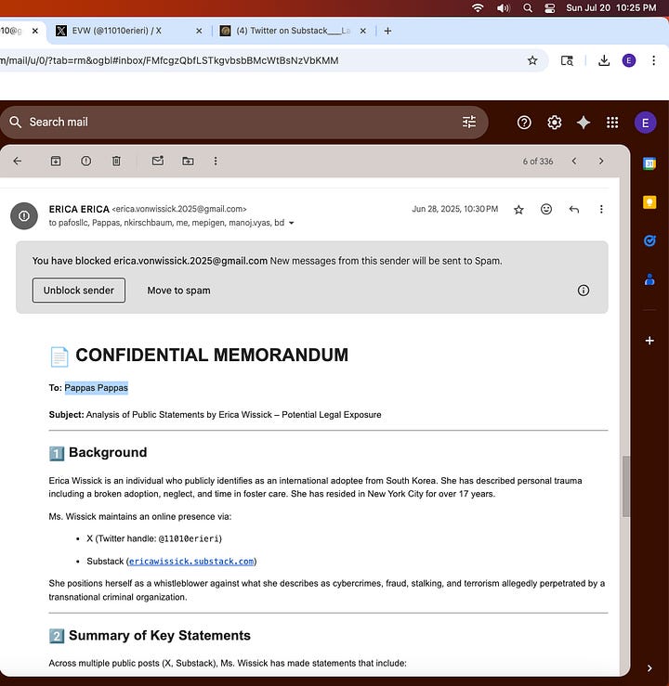The image size is (669, 686).
Task: Bookmark this page with the star
Action: pyautogui.click(x=532, y=60)
